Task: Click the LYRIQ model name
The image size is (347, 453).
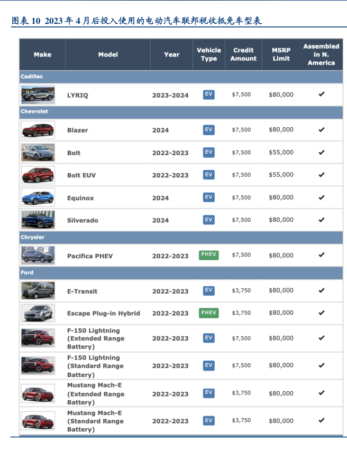Action: 78,96
